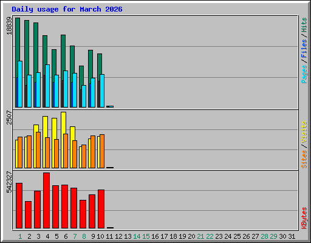Click the yellow visits bar for day 5
The image size is (311, 243).
pos(54,128)
